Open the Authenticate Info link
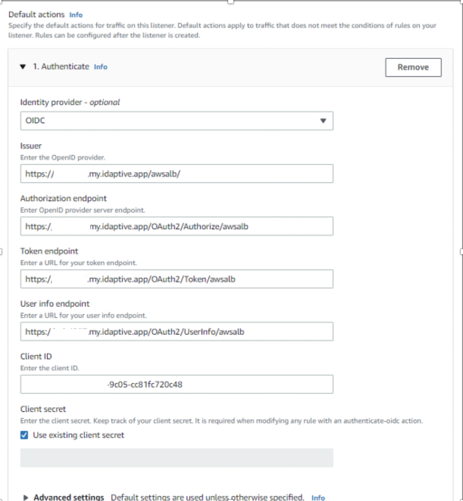This screenshot has height=501, width=463. pyautogui.click(x=100, y=67)
